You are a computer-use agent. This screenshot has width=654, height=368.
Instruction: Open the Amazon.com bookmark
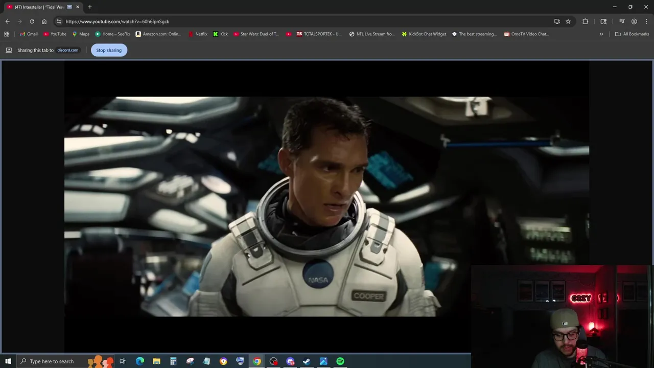click(x=158, y=34)
